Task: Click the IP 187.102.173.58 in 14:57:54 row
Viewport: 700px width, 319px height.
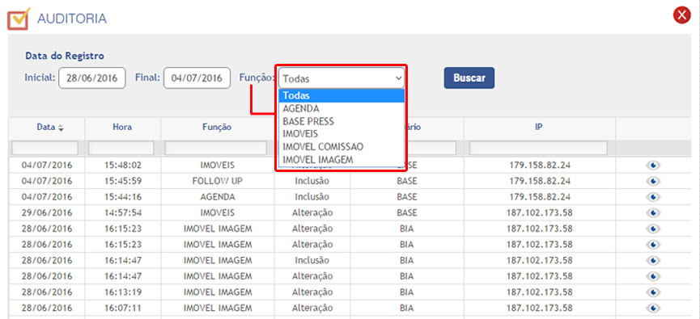Action: coord(540,212)
